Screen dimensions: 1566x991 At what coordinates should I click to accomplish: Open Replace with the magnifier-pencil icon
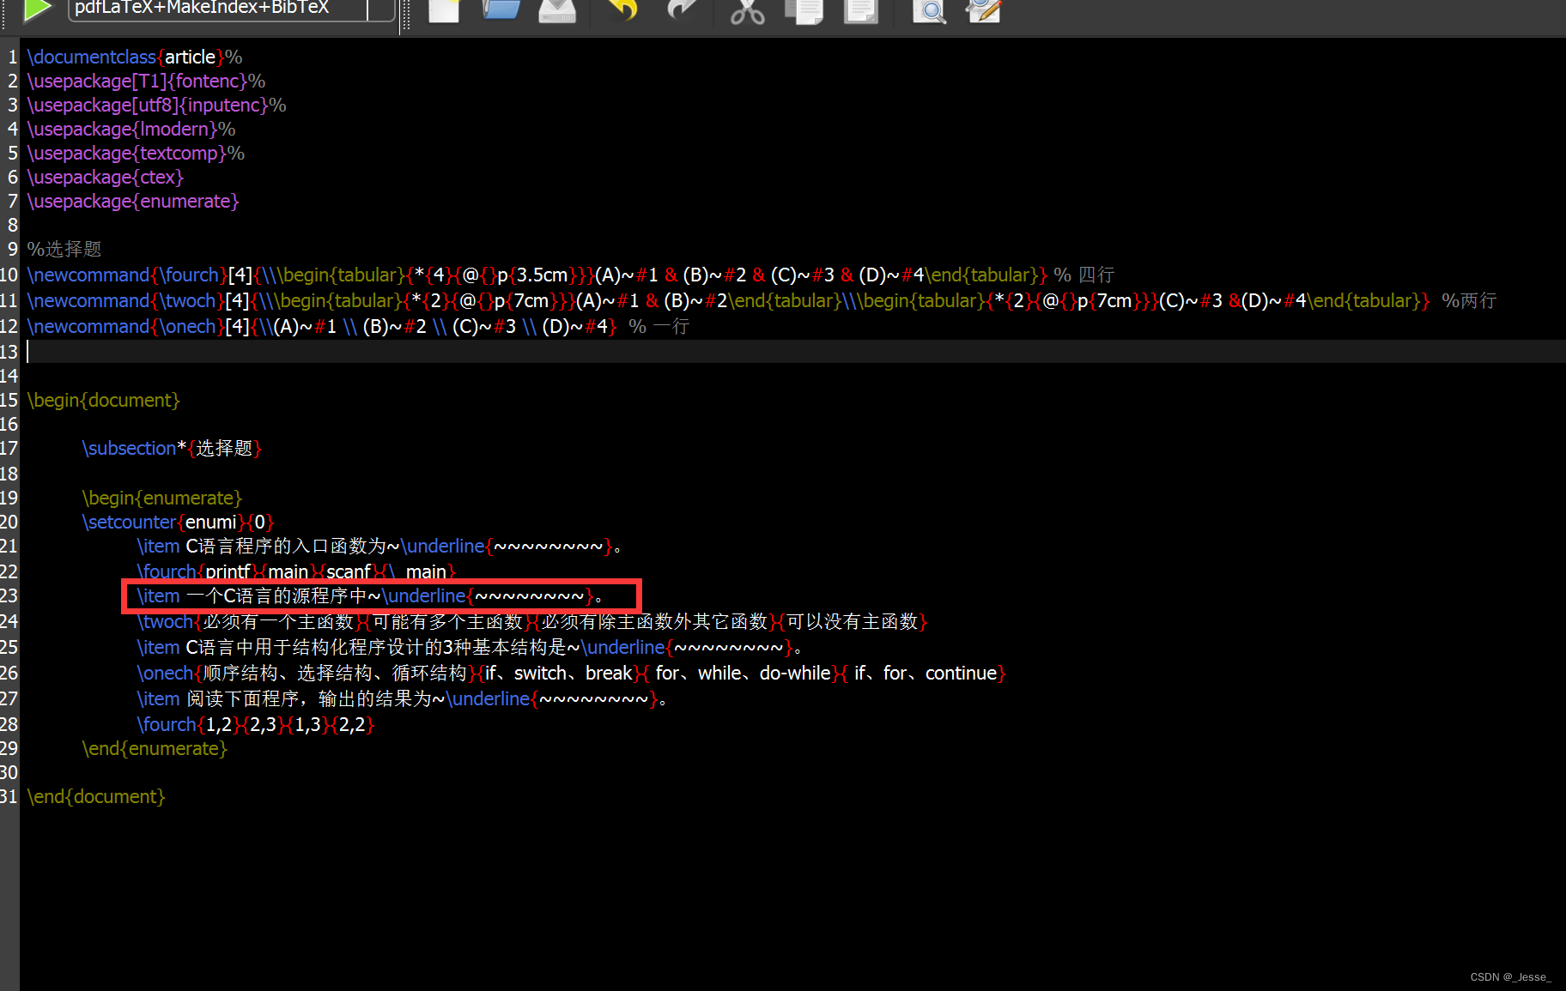[x=984, y=11]
